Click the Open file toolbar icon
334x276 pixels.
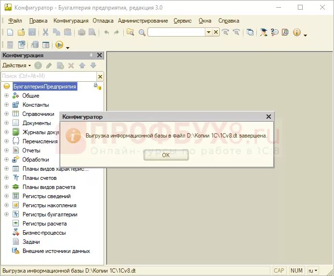pyautogui.click(x=21, y=32)
